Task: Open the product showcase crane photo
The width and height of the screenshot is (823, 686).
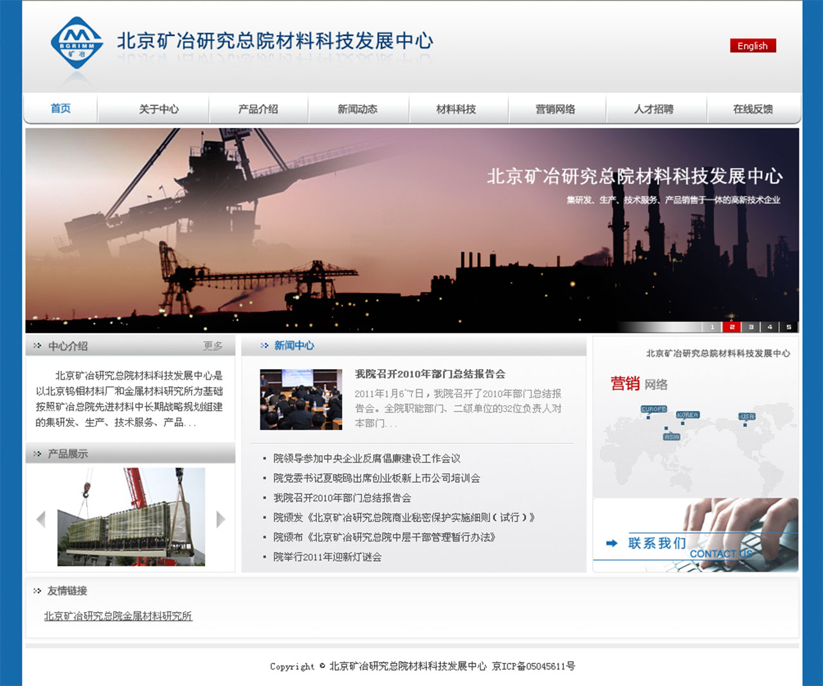Action: tap(131, 517)
